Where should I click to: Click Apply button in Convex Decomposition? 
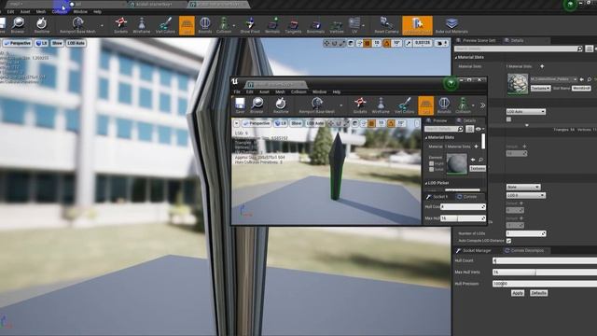pyautogui.click(x=518, y=293)
